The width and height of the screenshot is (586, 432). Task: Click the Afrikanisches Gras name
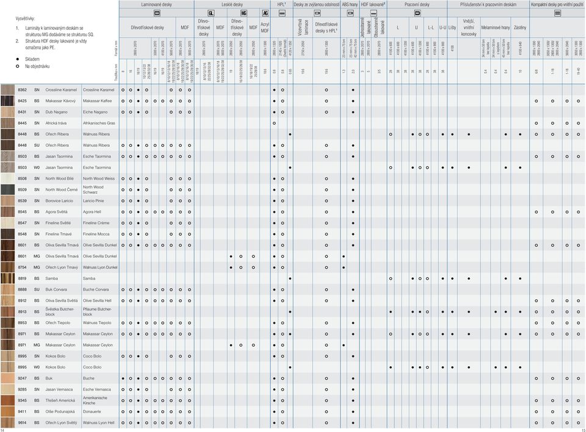click(x=99, y=123)
